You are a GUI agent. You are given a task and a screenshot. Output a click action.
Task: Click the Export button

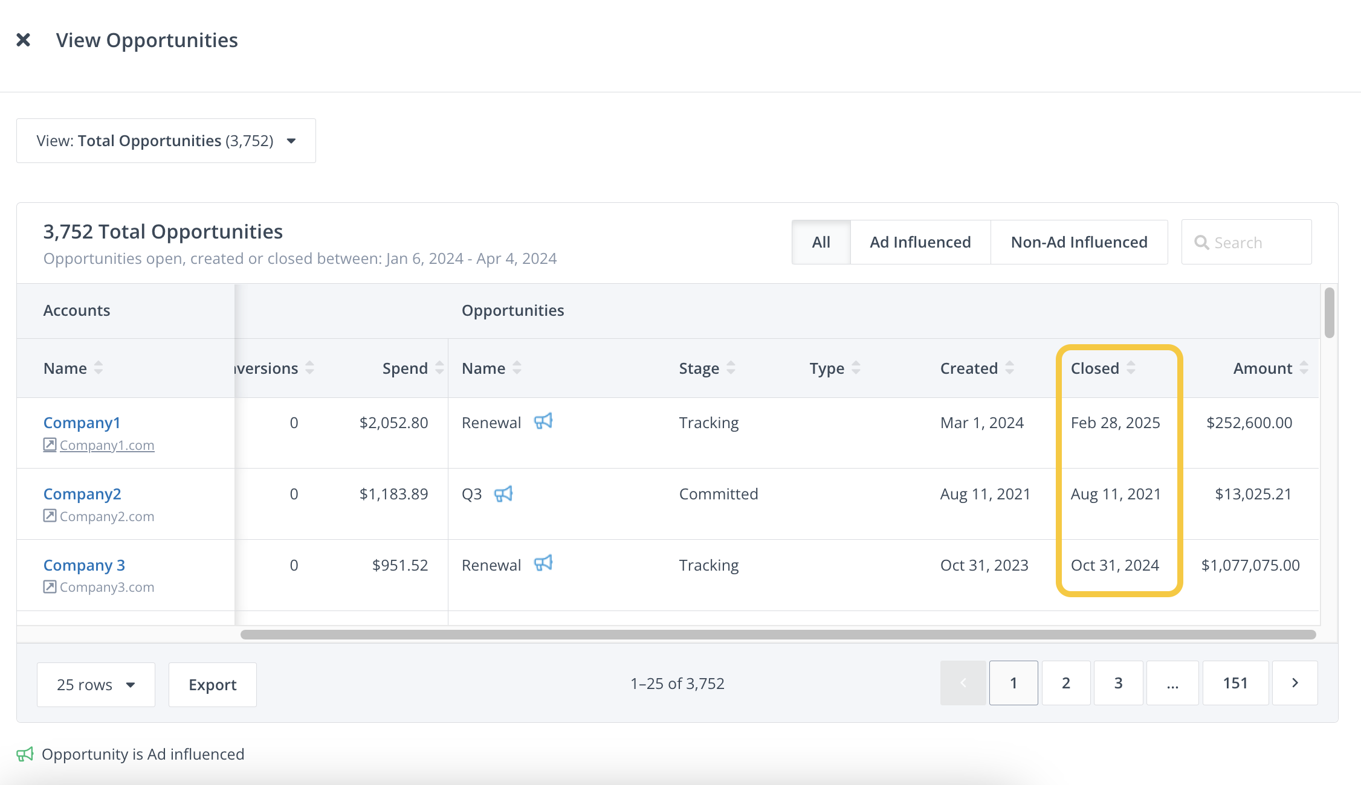click(212, 684)
